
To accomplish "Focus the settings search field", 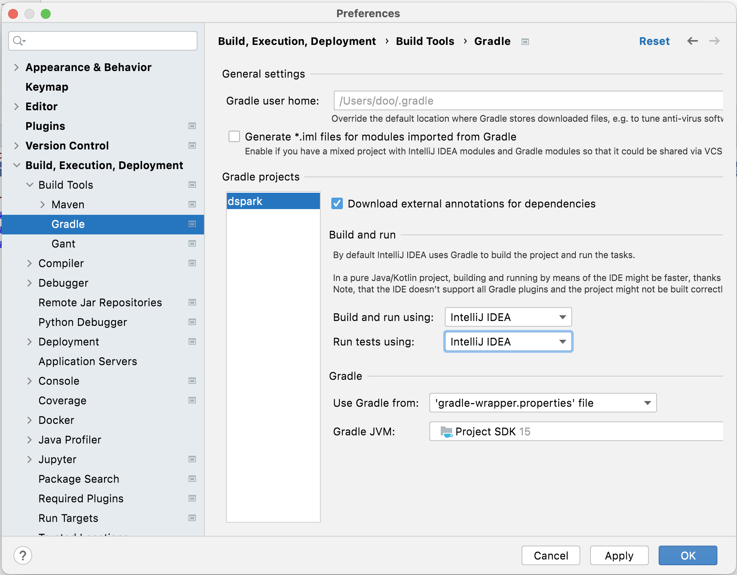I will pyautogui.click(x=103, y=41).
